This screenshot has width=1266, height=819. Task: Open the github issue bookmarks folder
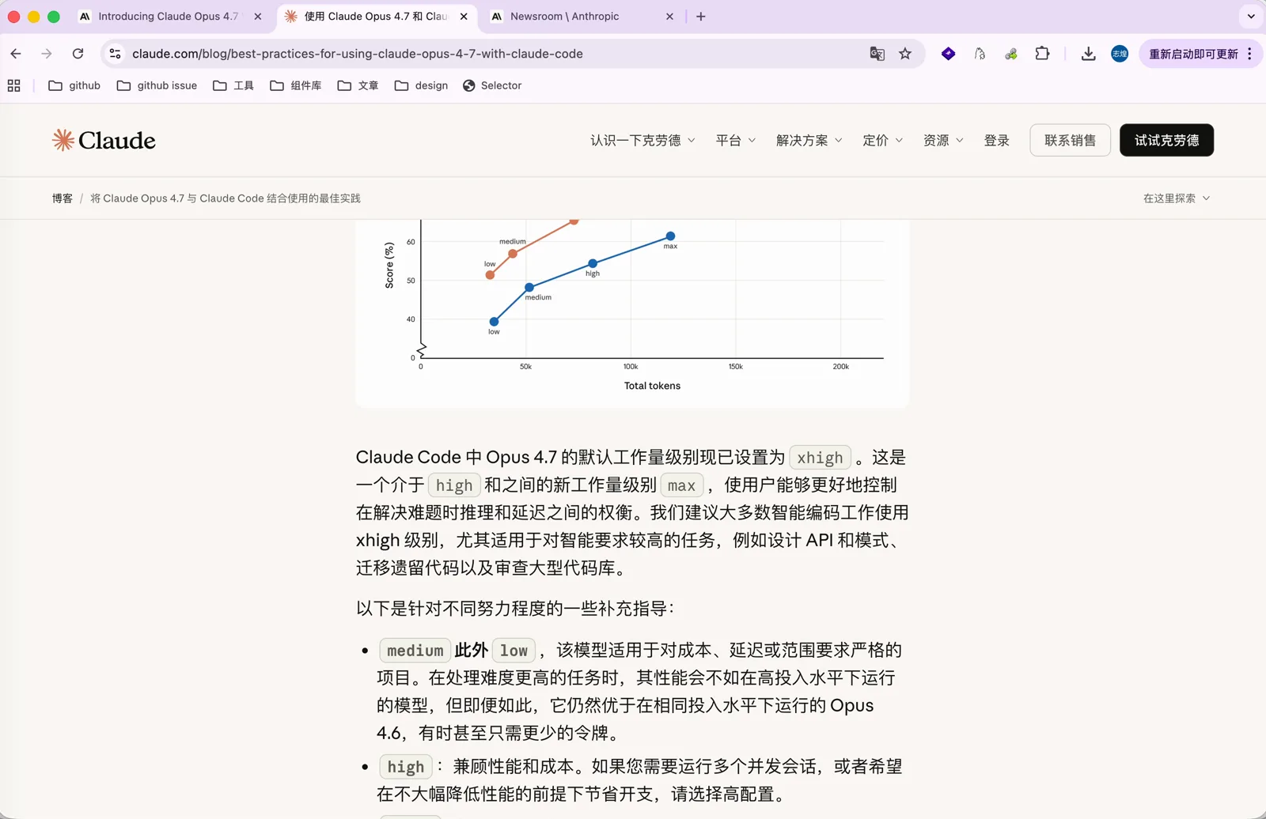click(x=157, y=85)
